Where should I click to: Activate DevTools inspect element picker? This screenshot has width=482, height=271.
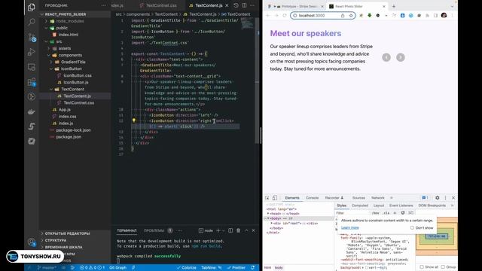[x=267, y=198]
